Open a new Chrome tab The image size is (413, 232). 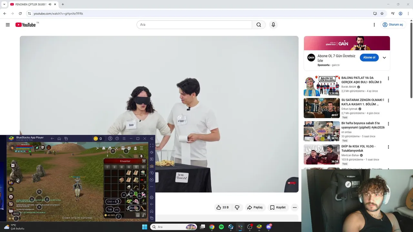click(63, 4)
